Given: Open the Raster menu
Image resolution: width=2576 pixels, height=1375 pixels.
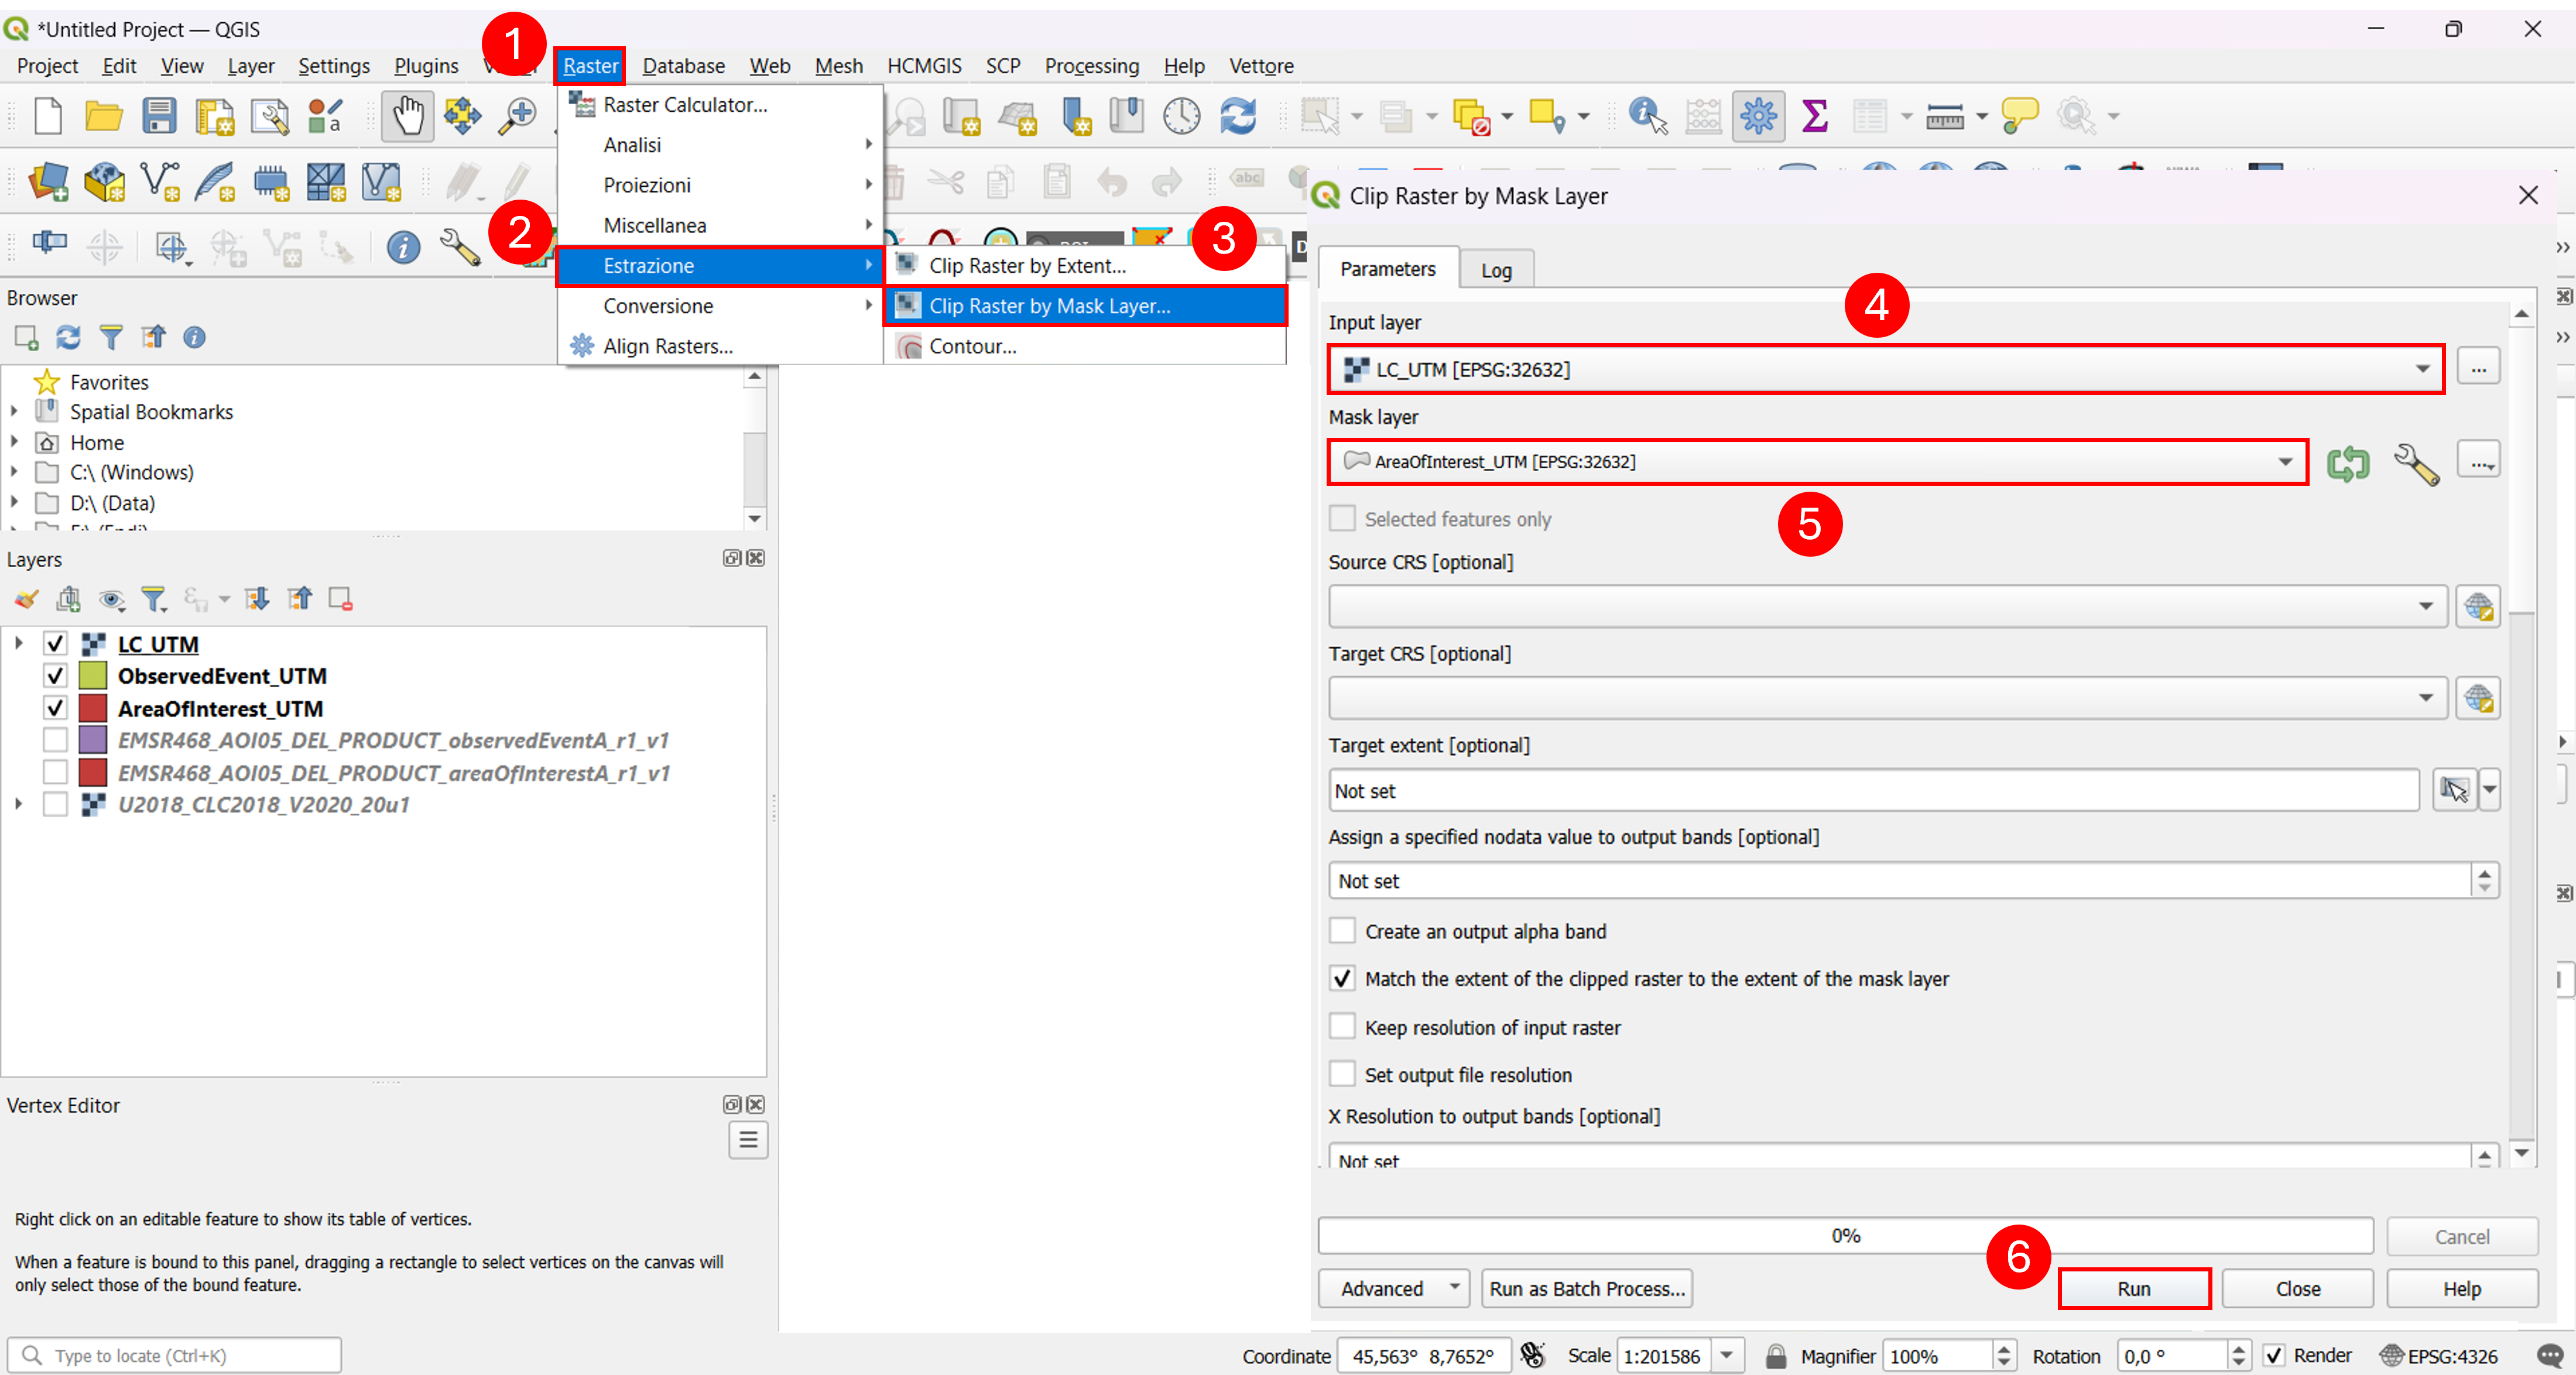Looking at the screenshot, I should click(590, 66).
